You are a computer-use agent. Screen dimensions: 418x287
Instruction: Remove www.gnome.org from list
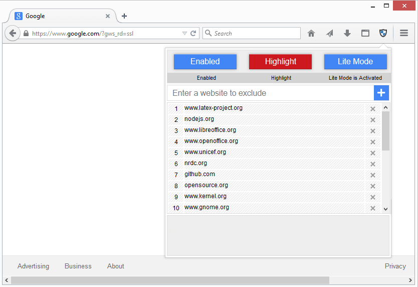pyautogui.click(x=373, y=208)
